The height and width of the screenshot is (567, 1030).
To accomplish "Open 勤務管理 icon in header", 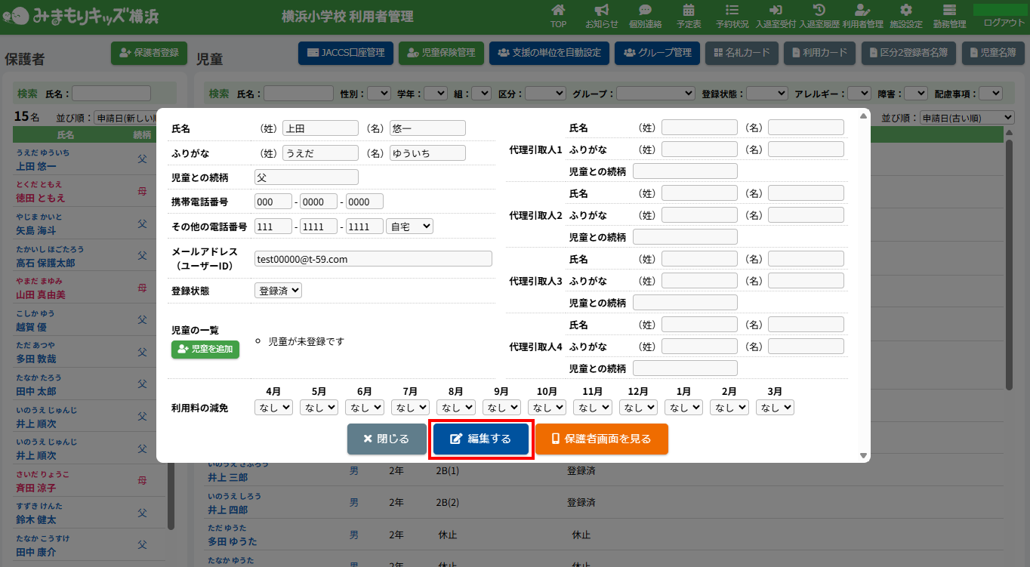I will pos(949,11).
